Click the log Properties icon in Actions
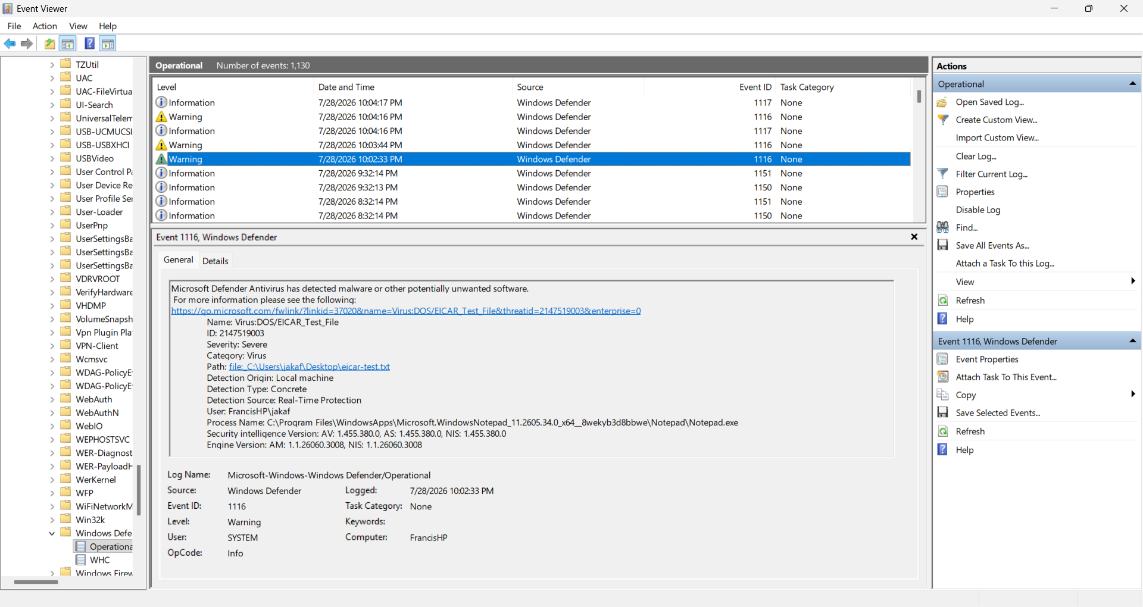Viewport: 1143px width, 607px height. tap(942, 192)
